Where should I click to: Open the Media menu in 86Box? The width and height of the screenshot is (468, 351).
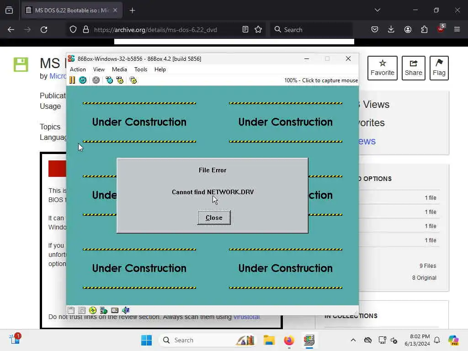tap(119, 69)
